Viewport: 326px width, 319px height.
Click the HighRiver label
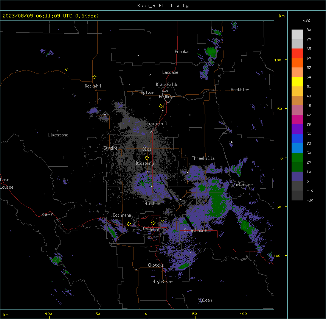coord(163,281)
